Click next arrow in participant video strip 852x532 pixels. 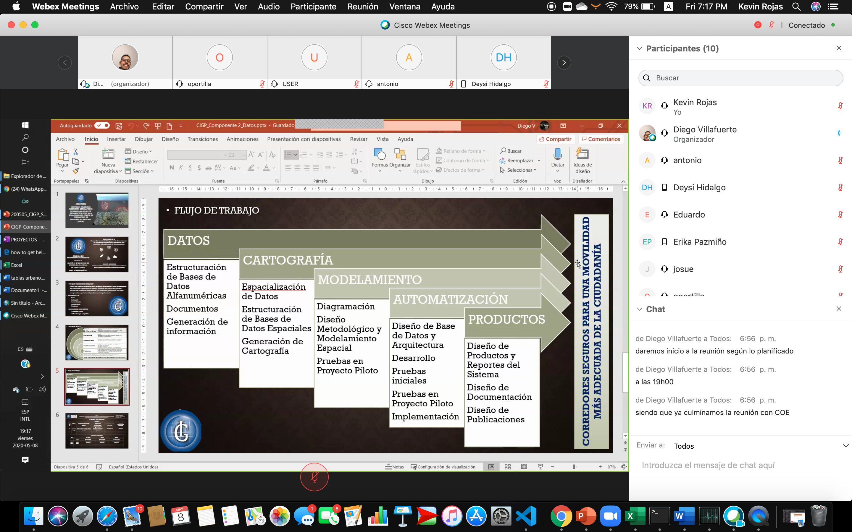click(x=564, y=63)
